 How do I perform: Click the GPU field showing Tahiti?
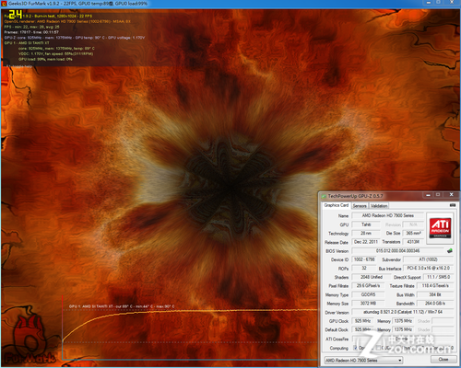click(x=366, y=224)
